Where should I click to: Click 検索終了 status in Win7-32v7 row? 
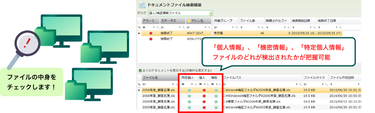pos(167,33)
